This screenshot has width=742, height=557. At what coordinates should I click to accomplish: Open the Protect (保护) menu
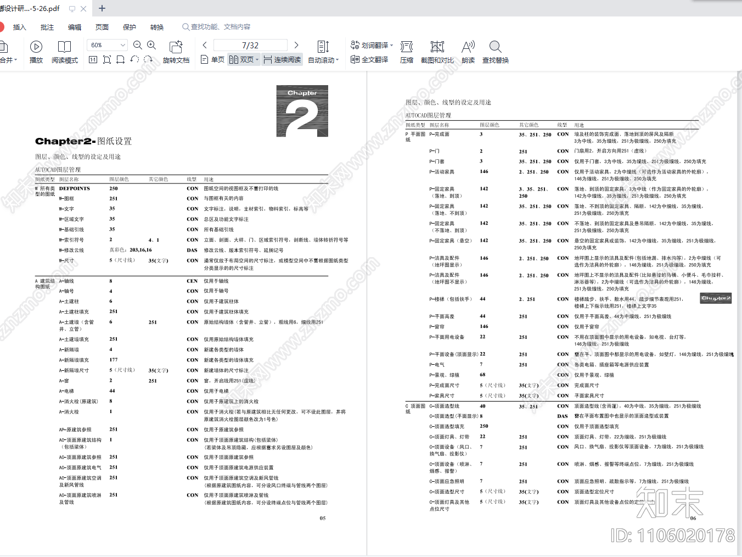click(x=130, y=27)
